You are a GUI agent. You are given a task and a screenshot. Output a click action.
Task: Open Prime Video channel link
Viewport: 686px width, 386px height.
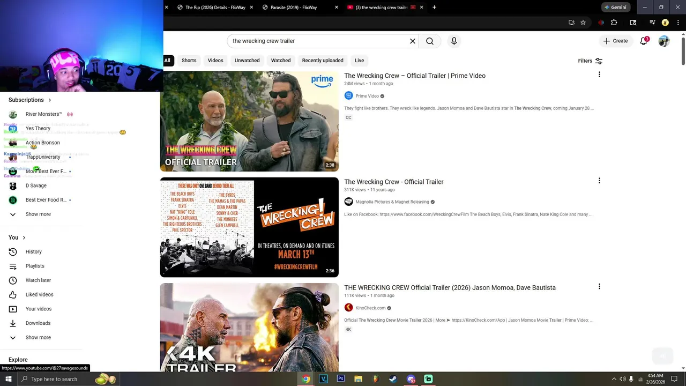[x=367, y=96]
